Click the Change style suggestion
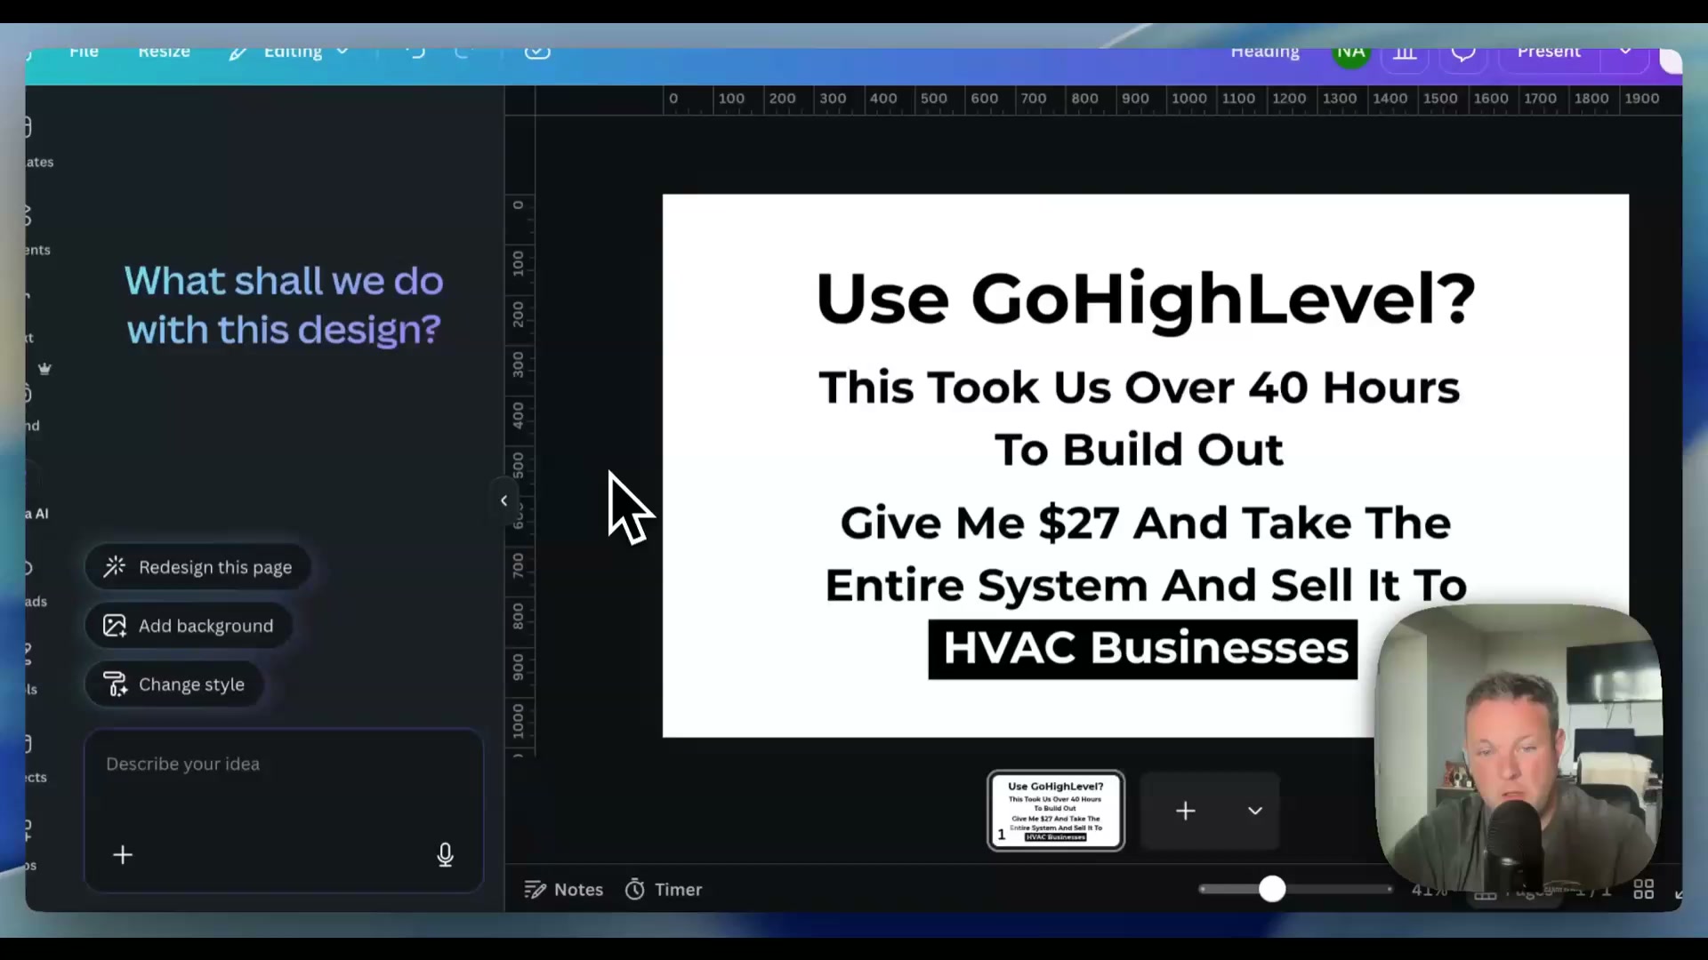 (x=174, y=684)
